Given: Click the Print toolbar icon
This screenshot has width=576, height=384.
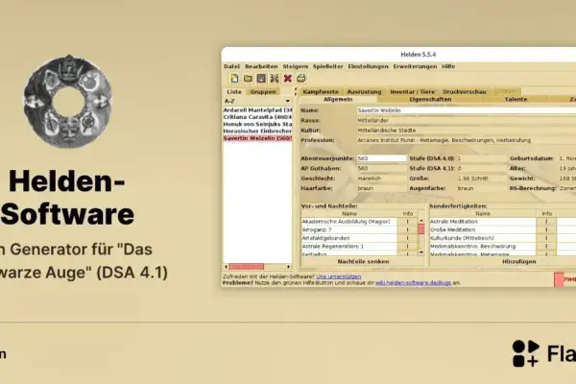Looking at the screenshot, I should 301,79.
